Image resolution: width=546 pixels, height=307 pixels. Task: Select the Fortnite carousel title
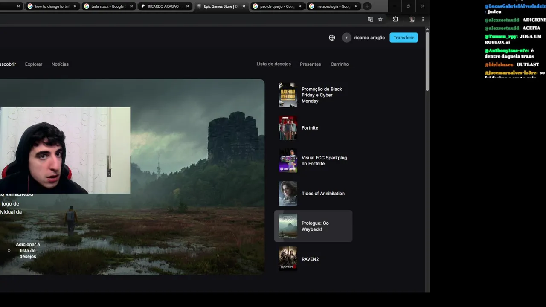pyautogui.click(x=310, y=128)
